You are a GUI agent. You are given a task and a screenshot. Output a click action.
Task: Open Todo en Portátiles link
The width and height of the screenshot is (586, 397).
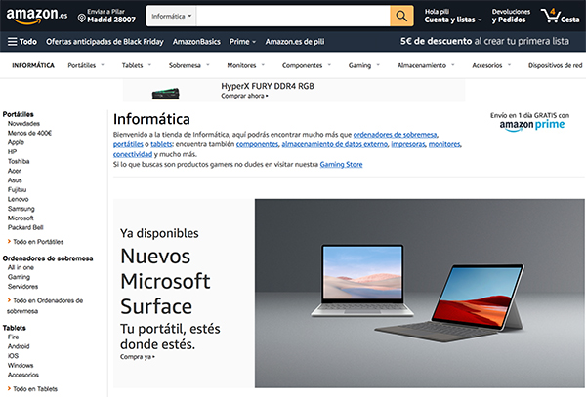[x=38, y=242]
